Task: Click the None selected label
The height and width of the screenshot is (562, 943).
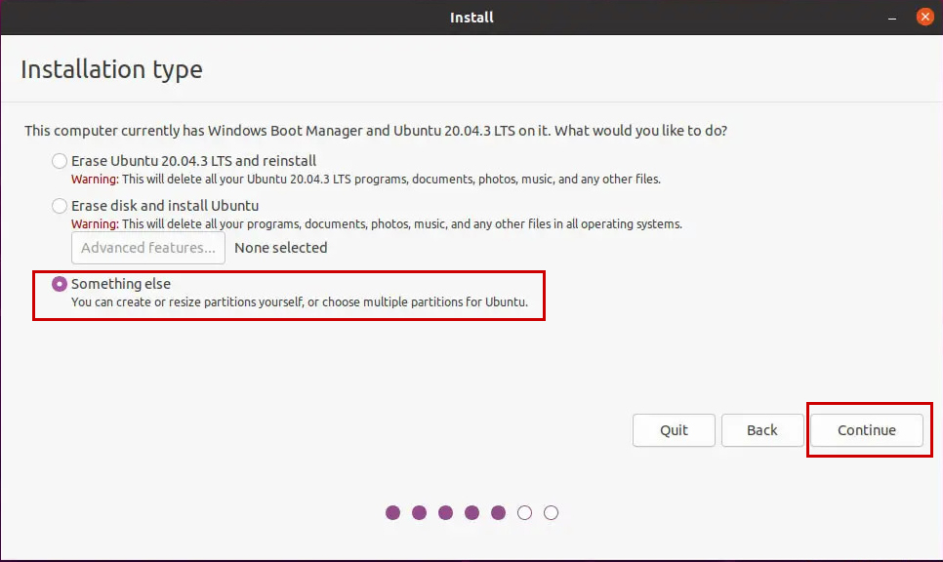Action: pos(280,247)
